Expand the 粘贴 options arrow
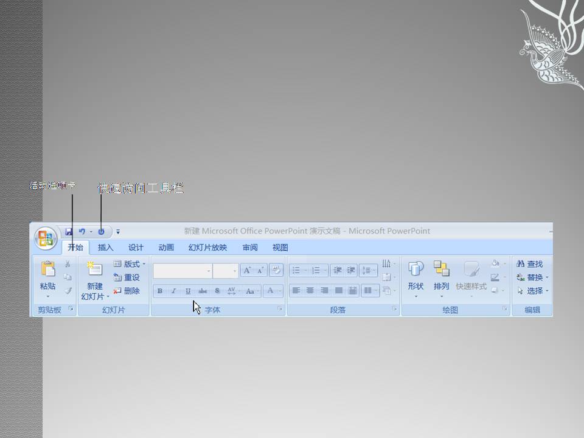Image resolution: width=584 pixels, height=438 pixels. [x=47, y=297]
